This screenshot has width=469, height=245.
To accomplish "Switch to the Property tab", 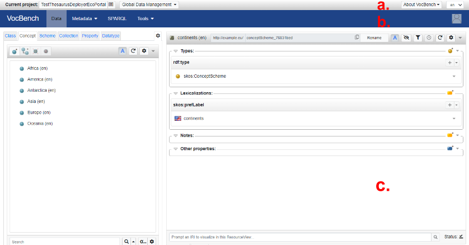I will click(90, 36).
